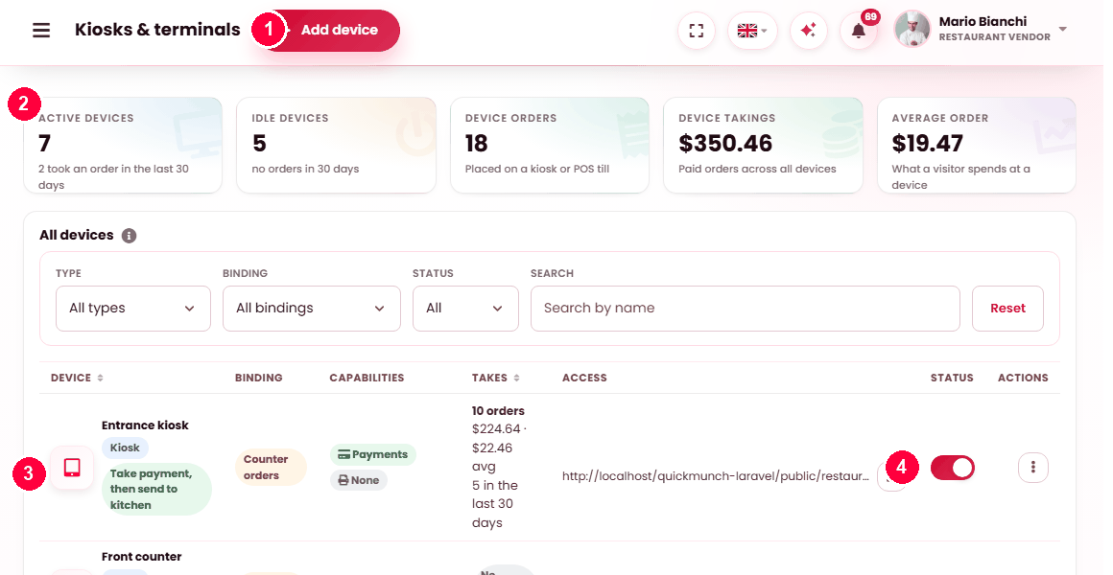Expand the All bindings dropdown
Screen dimensions: 1113x575
pos(312,309)
